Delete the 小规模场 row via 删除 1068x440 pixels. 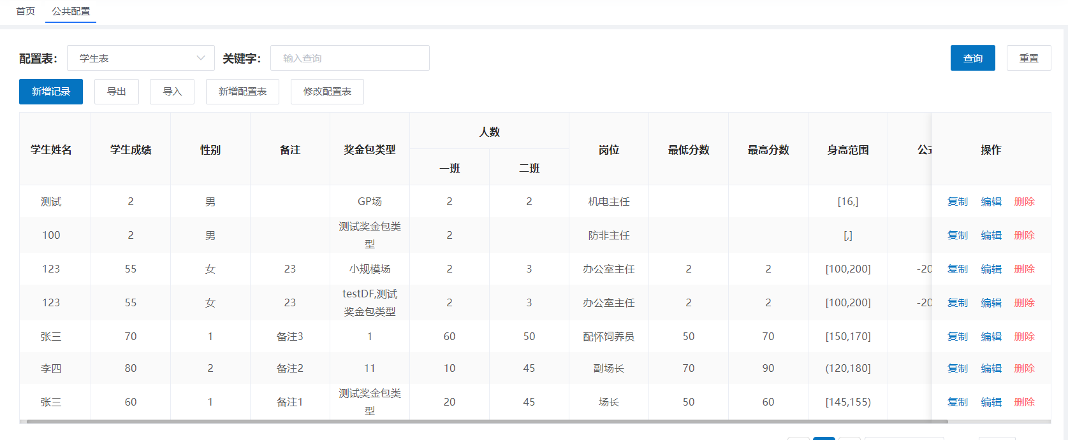click(1024, 269)
